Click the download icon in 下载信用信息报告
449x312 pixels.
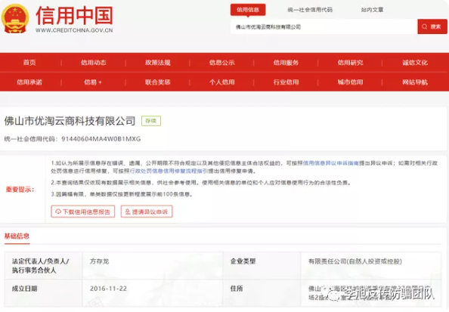[x=58, y=212]
